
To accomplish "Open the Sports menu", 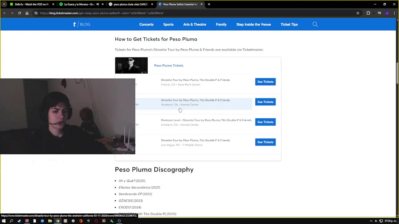I will pos(168,24).
